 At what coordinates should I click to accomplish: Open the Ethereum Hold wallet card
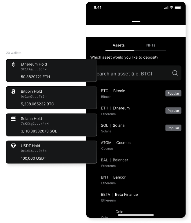[x=51, y=71]
